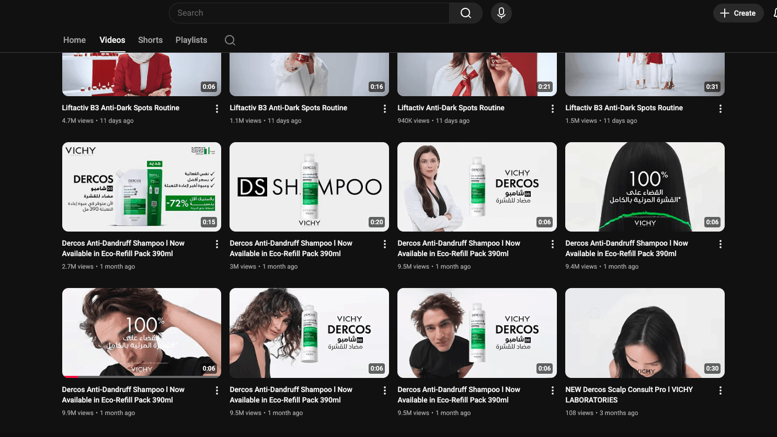The image size is (777, 437).
Task: Play the curly-haired woman Dercos thumbnail
Action: (310, 332)
